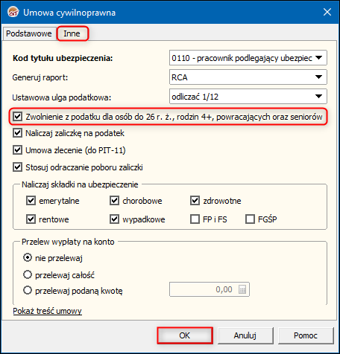This screenshot has height=354, width=340.
Task: Click the GT application icon in title bar
Action: click(13, 12)
